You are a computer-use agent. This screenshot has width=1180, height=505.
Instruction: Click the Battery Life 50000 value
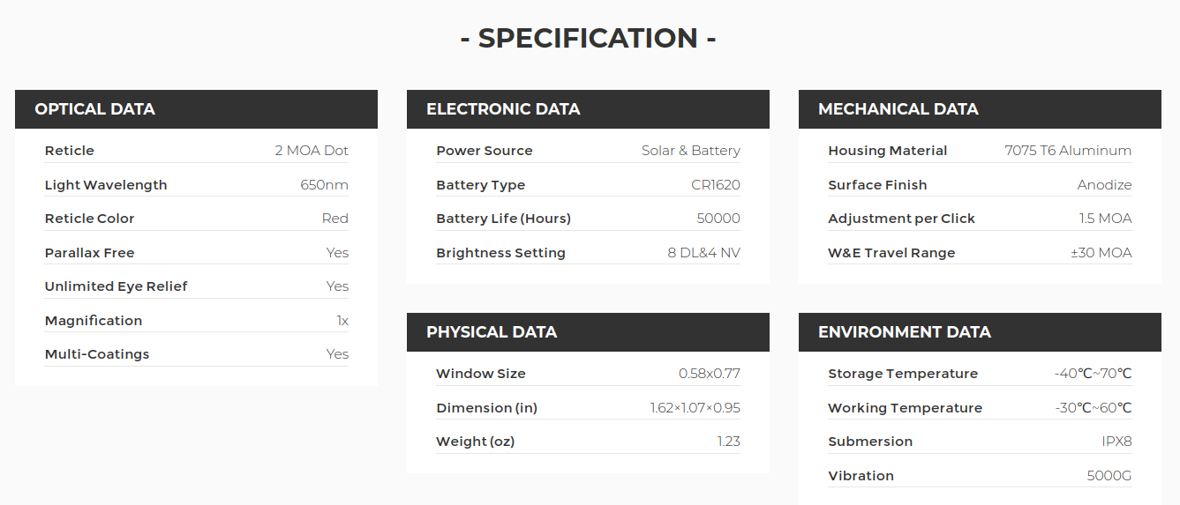tap(718, 219)
